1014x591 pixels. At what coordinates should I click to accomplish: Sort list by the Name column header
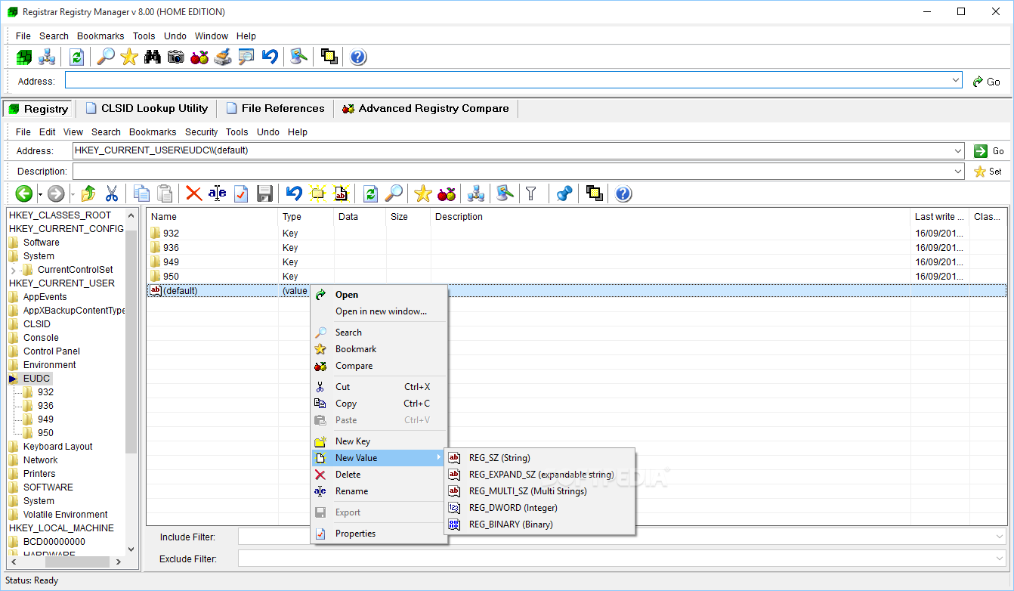(212, 217)
